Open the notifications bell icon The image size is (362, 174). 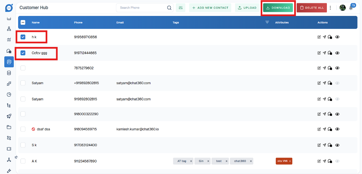click(x=351, y=8)
